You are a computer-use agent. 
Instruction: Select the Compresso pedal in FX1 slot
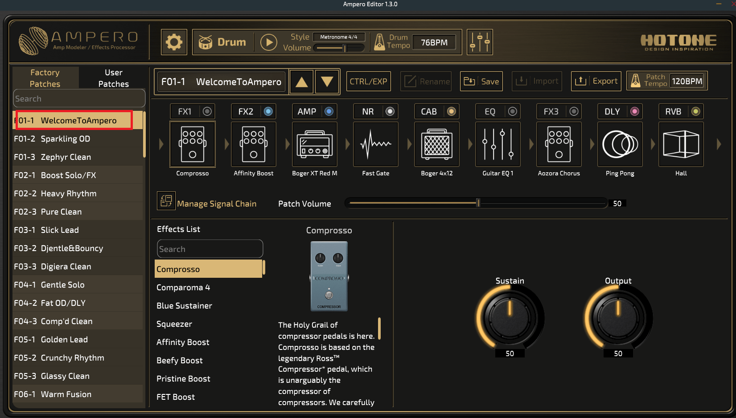[193, 144]
